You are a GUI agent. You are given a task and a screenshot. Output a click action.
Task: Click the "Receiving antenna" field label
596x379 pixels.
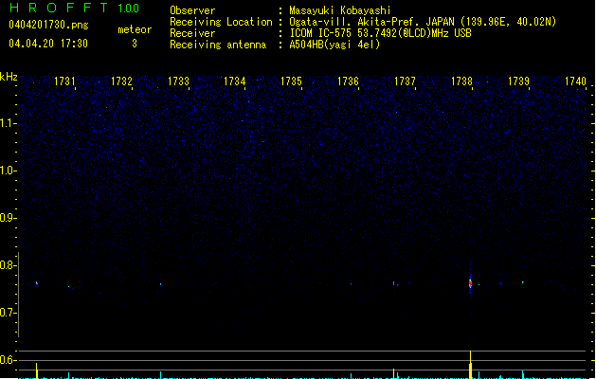coord(218,45)
